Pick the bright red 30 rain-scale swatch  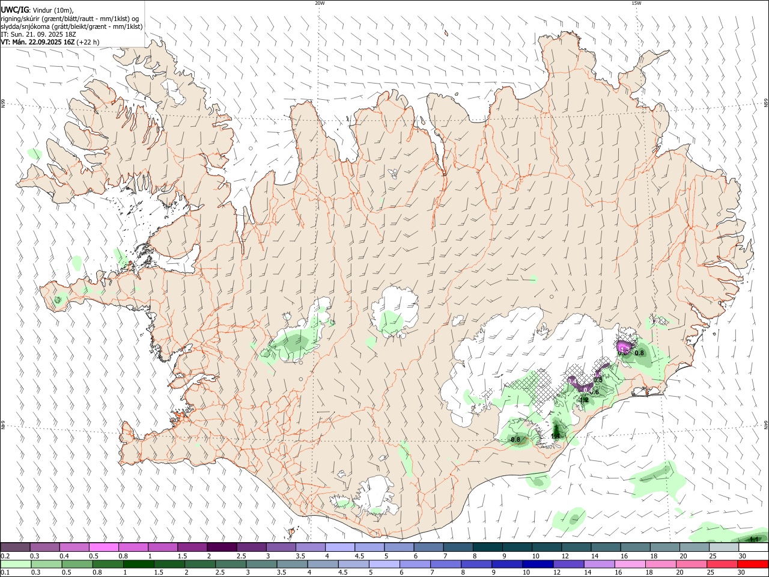point(752,564)
